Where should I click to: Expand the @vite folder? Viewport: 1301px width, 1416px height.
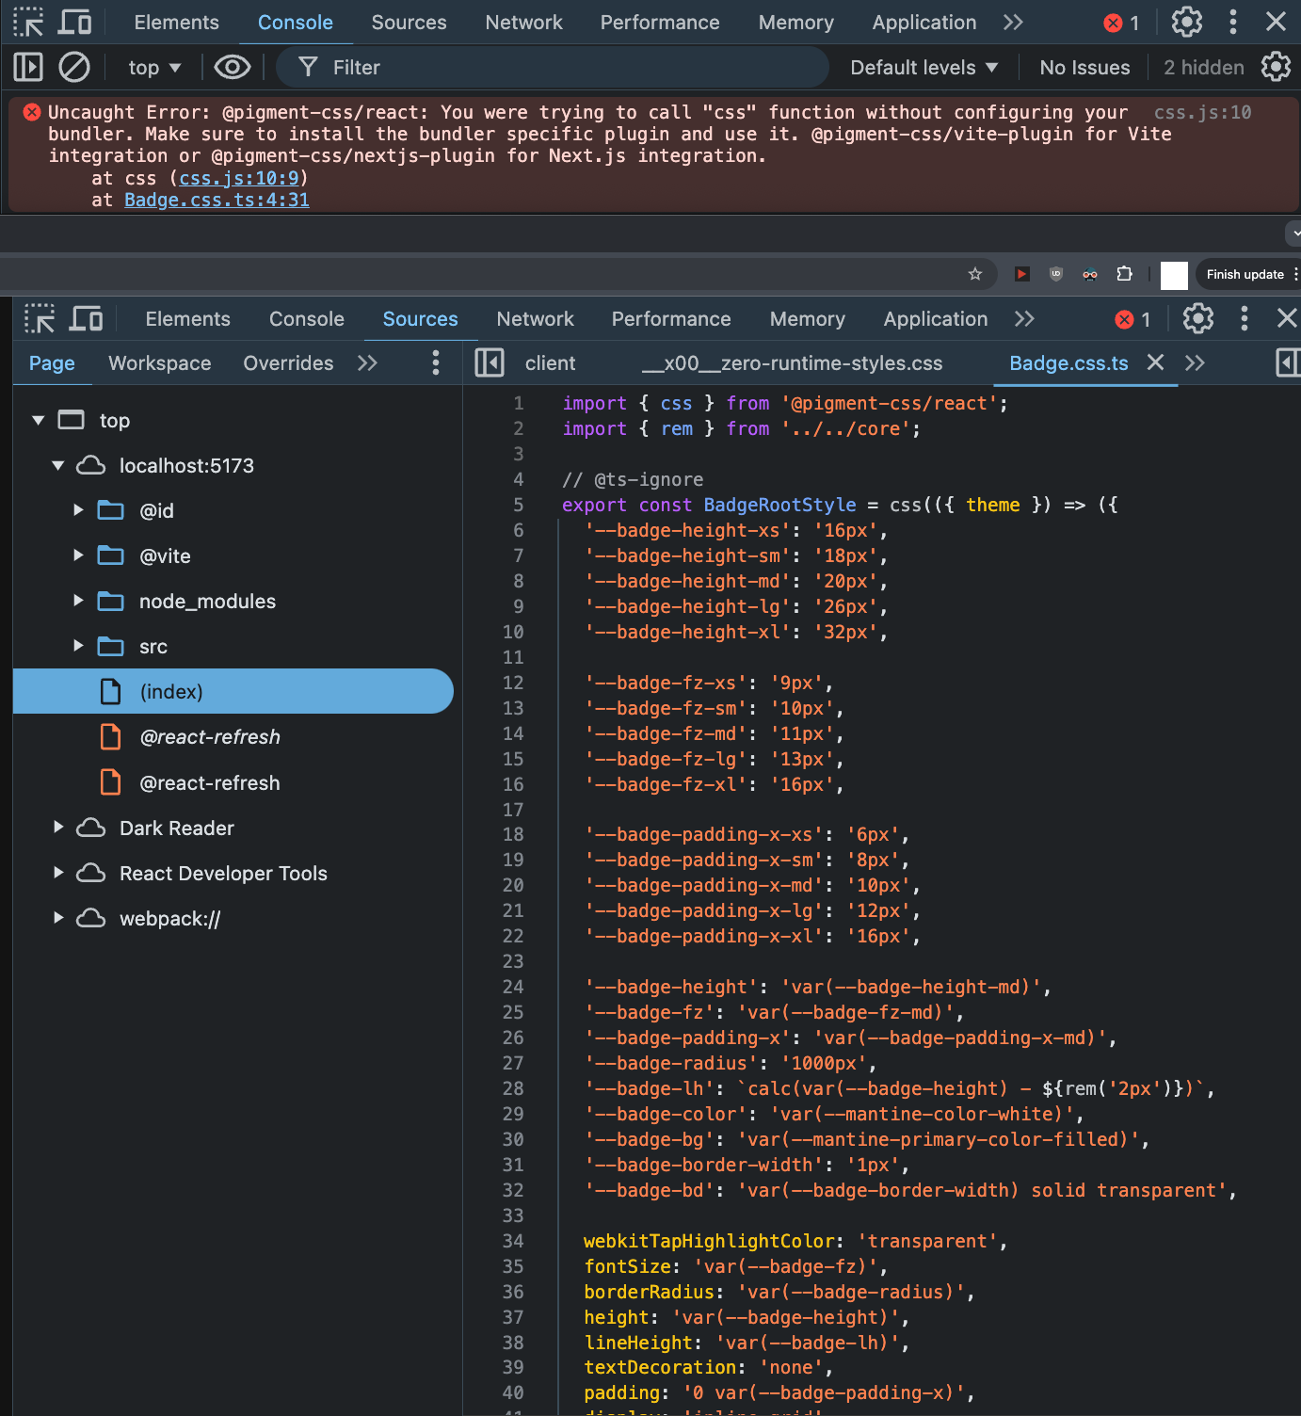(78, 555)
